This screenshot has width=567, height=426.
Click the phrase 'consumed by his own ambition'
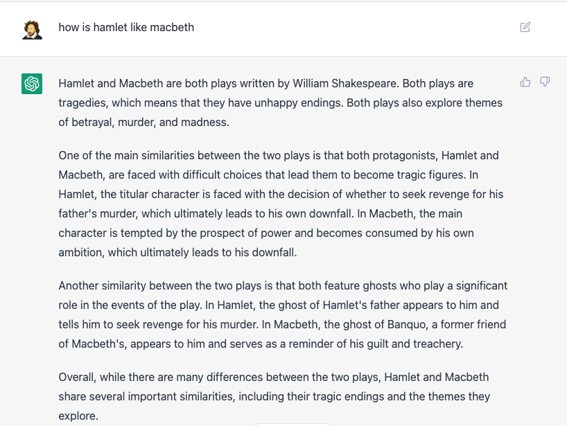(x=266, y=242)
